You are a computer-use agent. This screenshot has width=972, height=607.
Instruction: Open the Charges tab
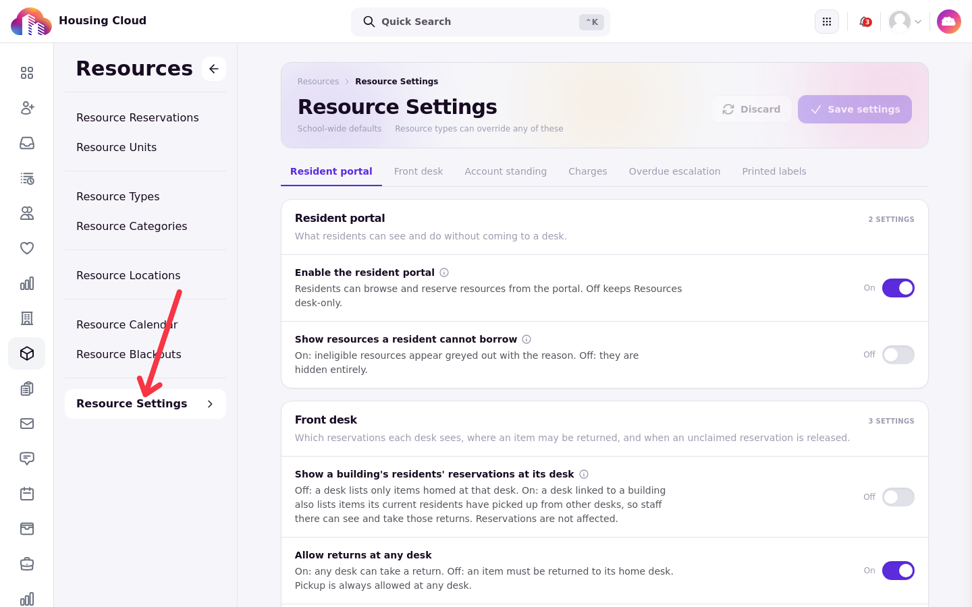point(588,171)
